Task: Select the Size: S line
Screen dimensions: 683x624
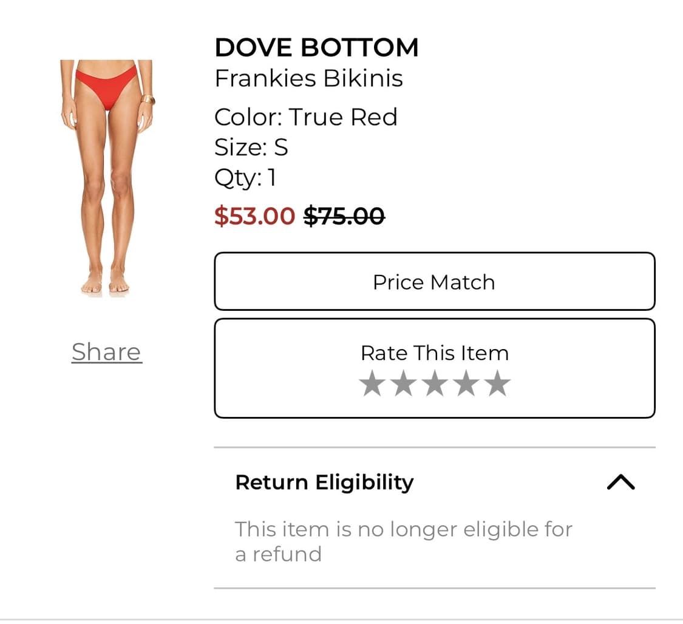Action: click(x=251, y=147)
